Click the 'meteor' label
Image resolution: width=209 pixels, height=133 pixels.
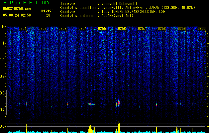click(x=47, y=10)
